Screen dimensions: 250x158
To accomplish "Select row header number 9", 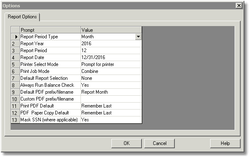I will (x=15, y=92).
